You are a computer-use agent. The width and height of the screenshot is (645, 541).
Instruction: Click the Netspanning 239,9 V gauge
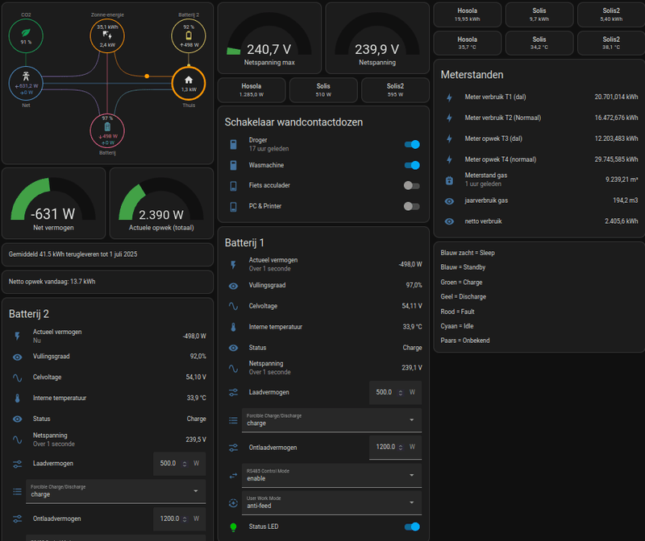click(x=377, y=38)
